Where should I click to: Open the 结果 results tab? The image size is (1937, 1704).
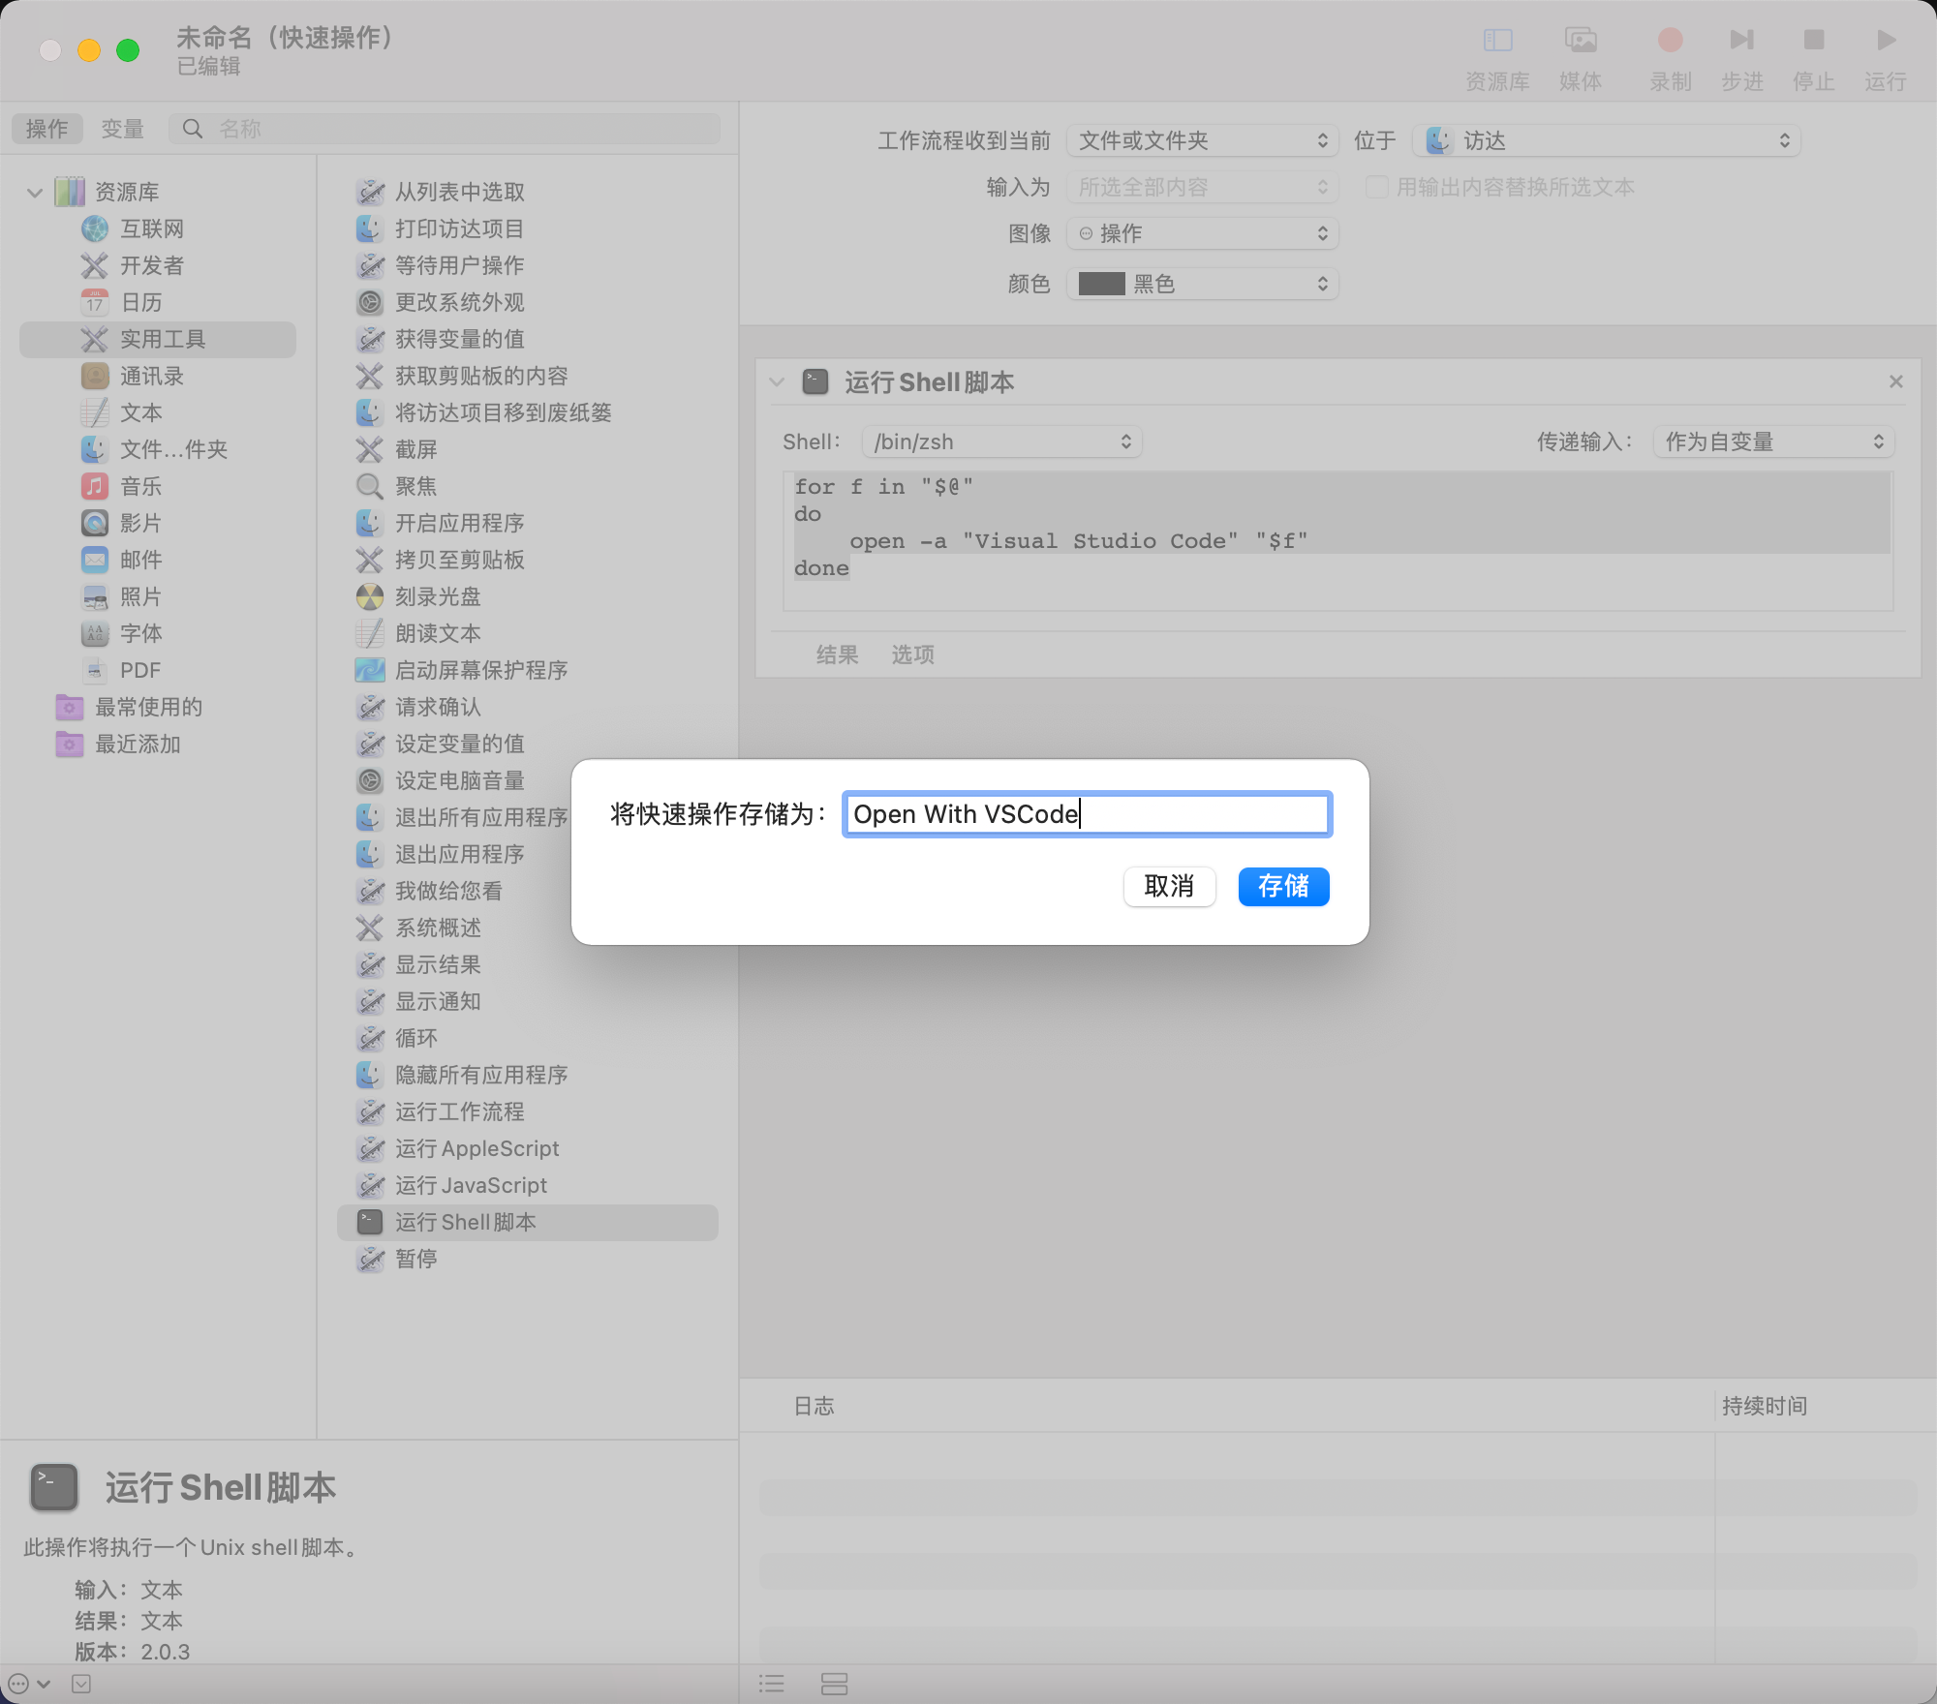(838, 655)
